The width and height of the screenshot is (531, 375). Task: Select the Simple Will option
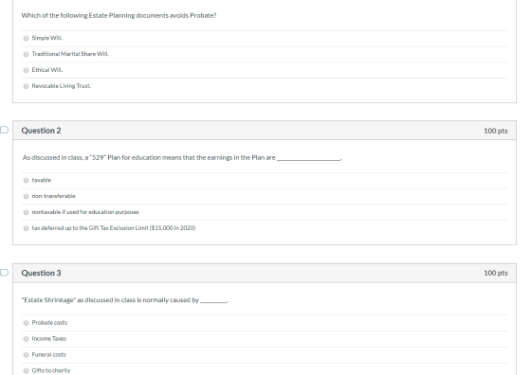coord(27,38)
